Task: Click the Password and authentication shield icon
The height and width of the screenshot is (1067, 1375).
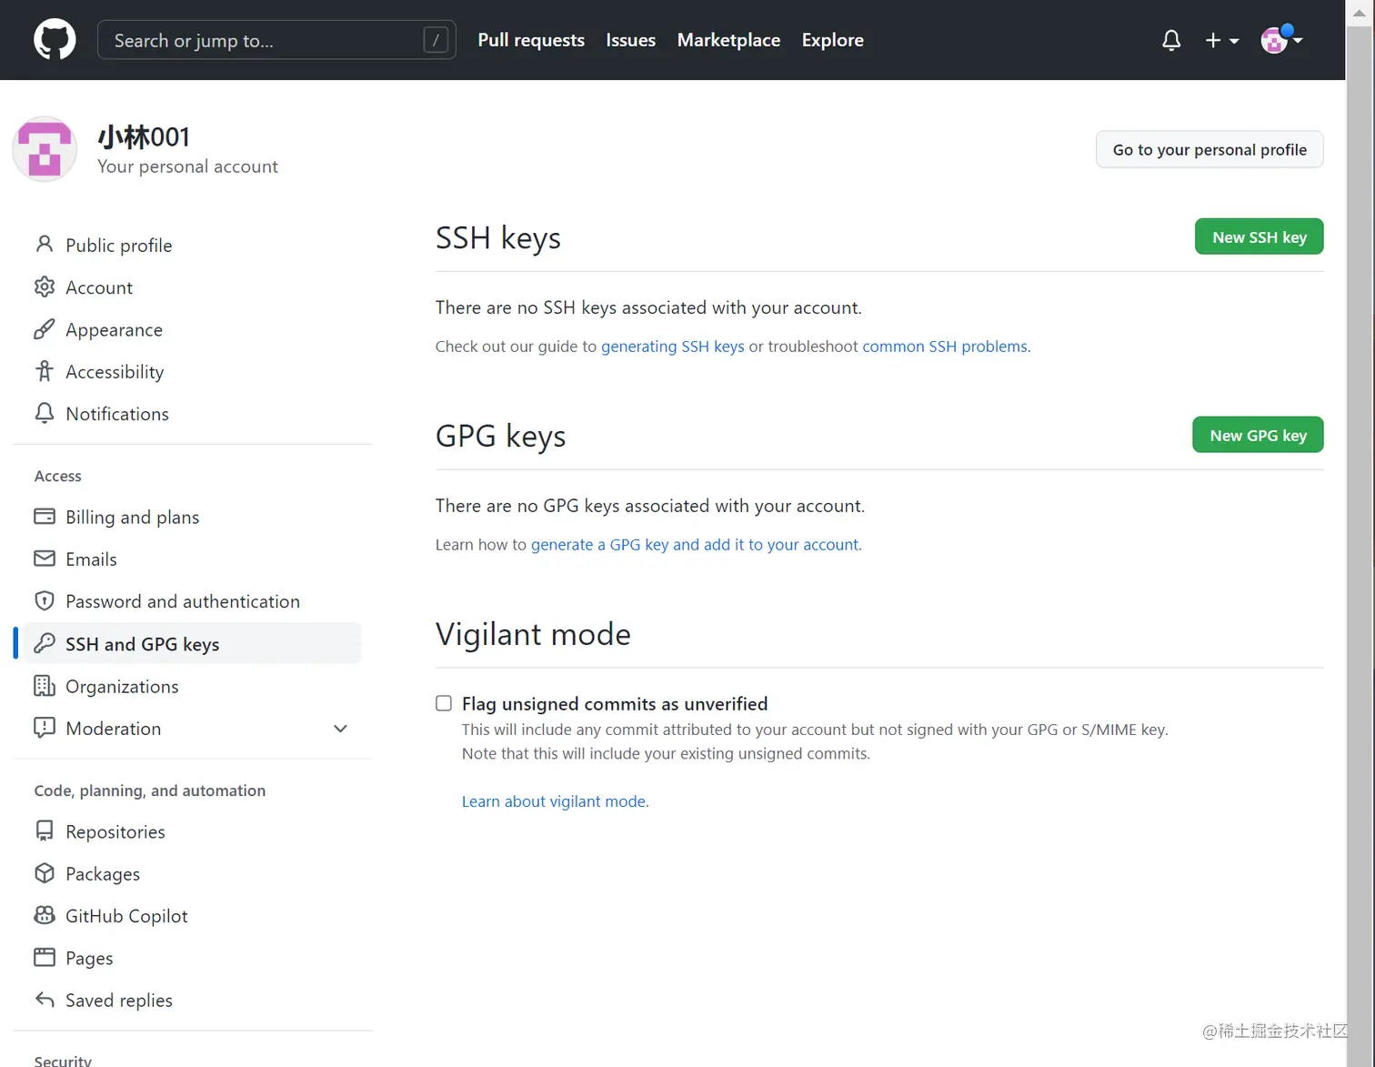Action: pyautogui.click(x=45, y=601)
